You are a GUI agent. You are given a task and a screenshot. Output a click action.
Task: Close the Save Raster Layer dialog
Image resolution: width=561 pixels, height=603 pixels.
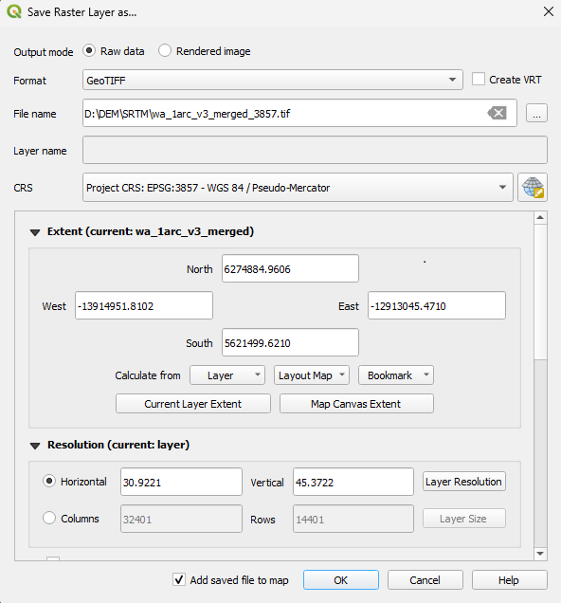click(549, 11)
